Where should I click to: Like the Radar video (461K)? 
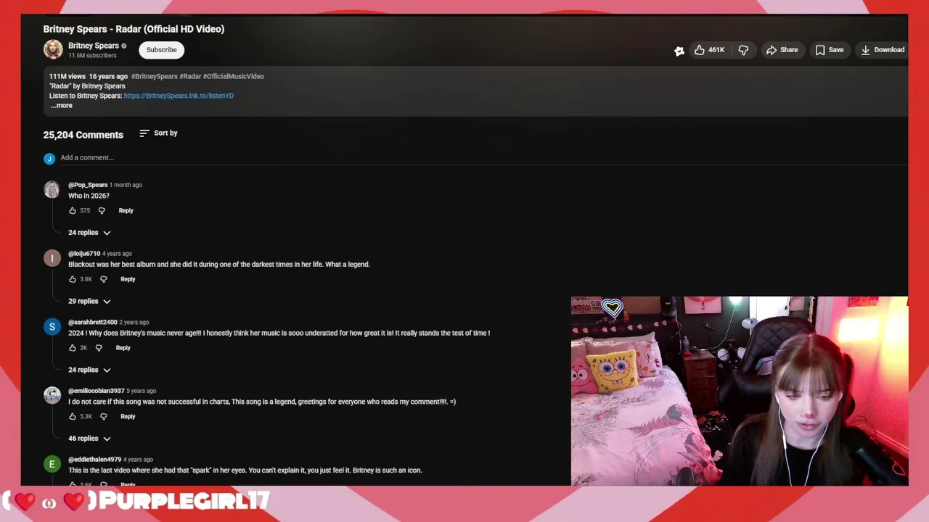[x=708, y=50]
